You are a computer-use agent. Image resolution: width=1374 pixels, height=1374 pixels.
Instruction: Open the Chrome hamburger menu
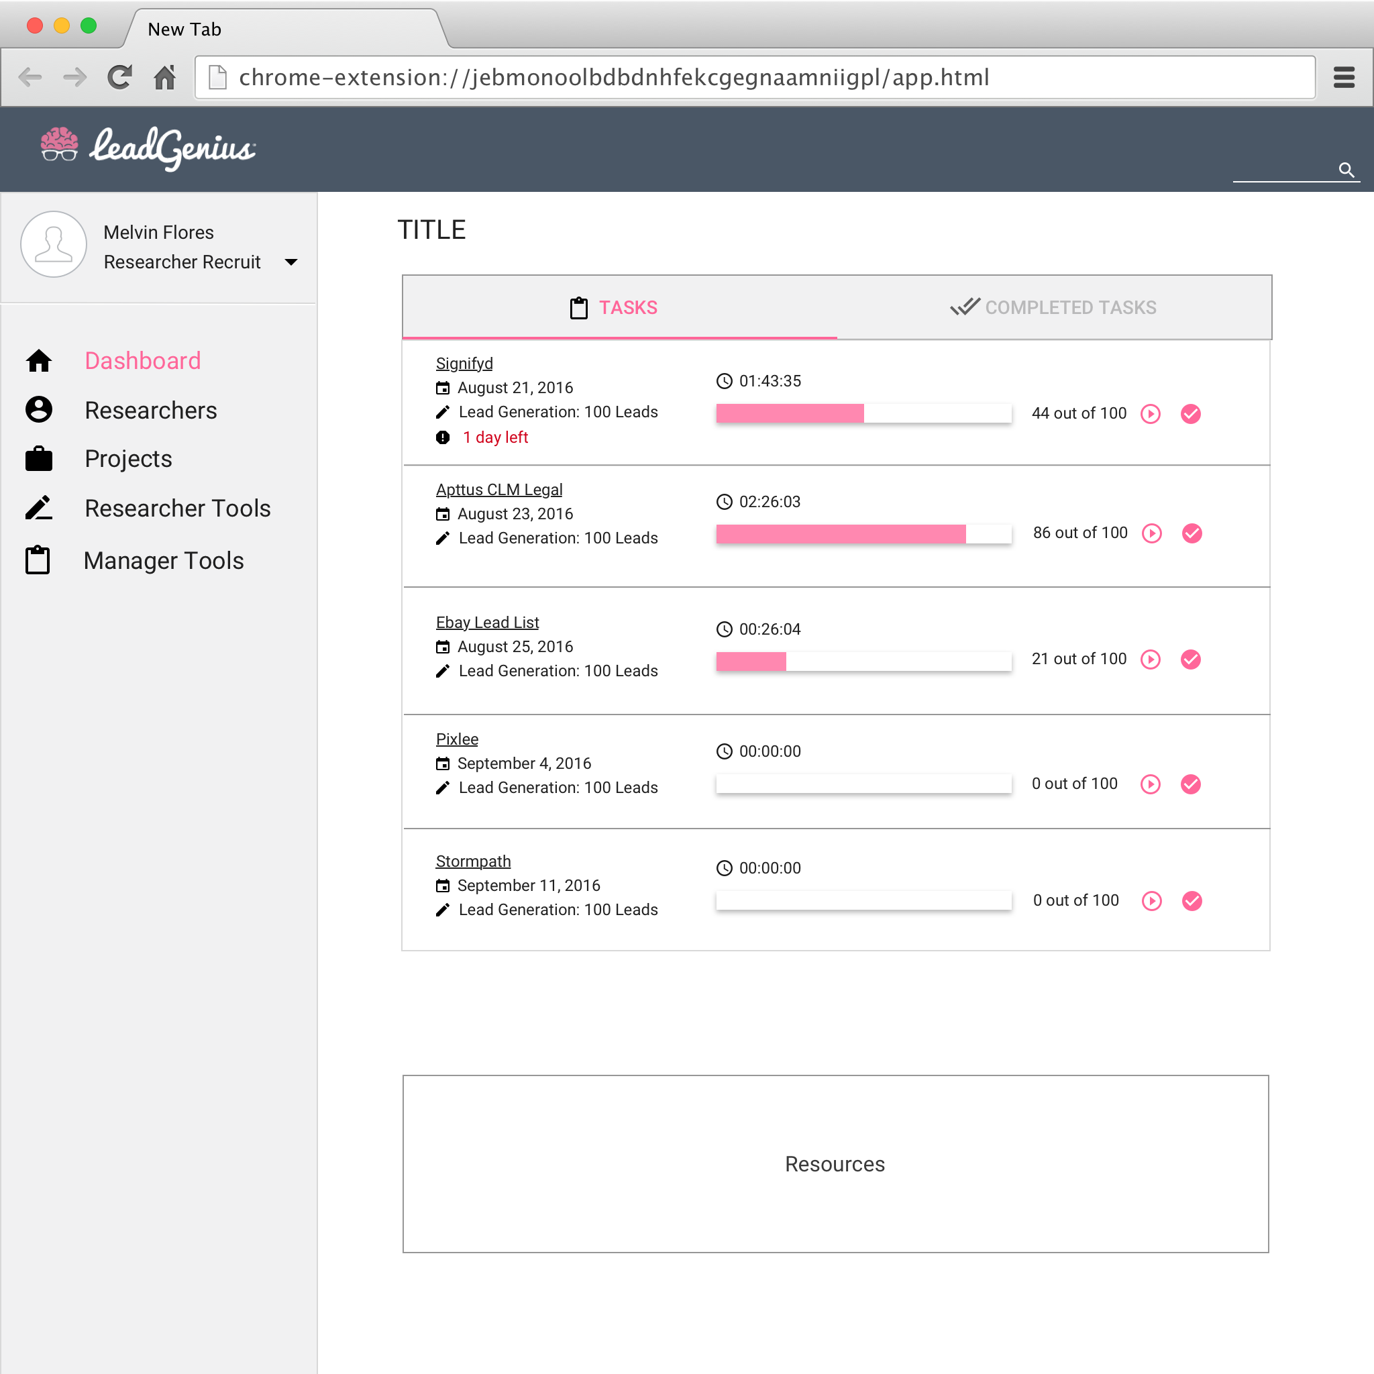tap(1343, 76)
